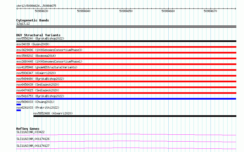The width and height of the screenshot is (244, 152).
Task: Click the red bar under nsv4195948
Action: point(126,70)
